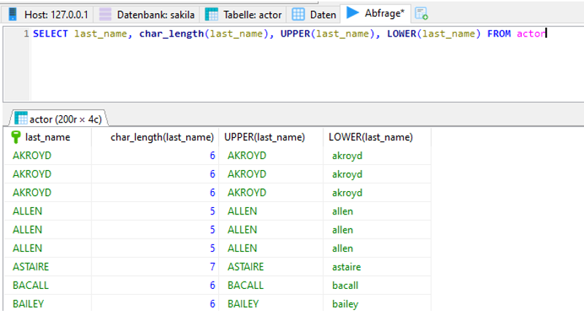This screenshot has height=313, width=584.
Task: Click the lowercase bacall cell
Action: pyautogui.click(x=347, y=285)
